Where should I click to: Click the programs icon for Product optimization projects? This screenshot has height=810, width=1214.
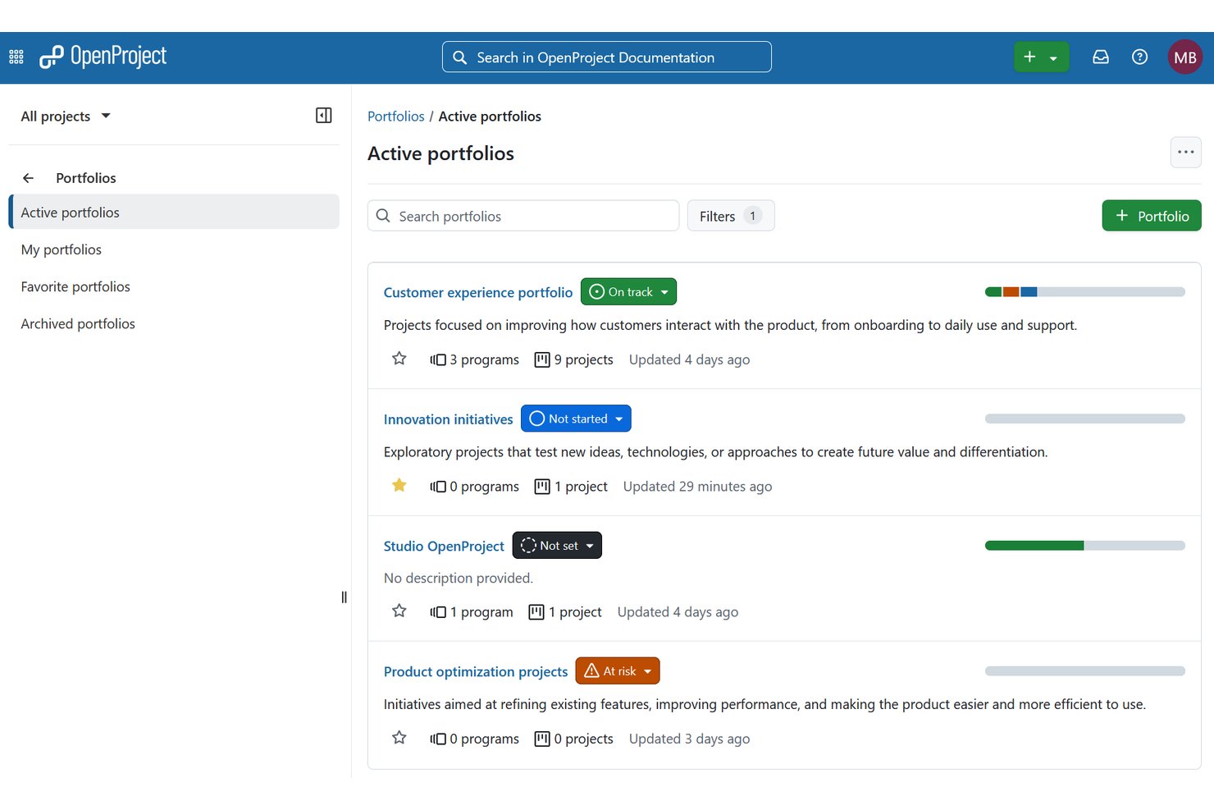[438, 739]
